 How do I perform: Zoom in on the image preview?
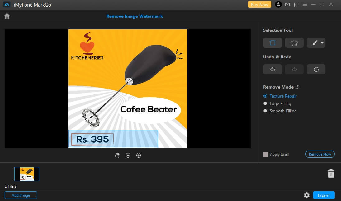pyautogui.click(x=139, y=155)
